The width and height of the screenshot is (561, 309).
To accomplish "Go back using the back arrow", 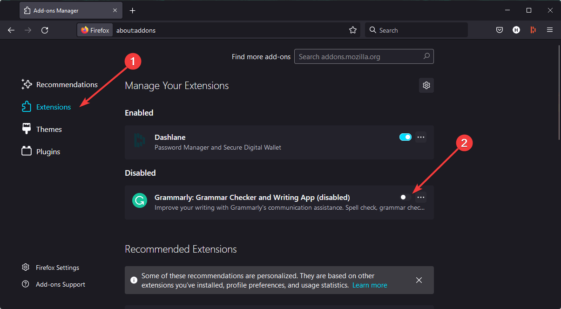I will click(11, 30).
